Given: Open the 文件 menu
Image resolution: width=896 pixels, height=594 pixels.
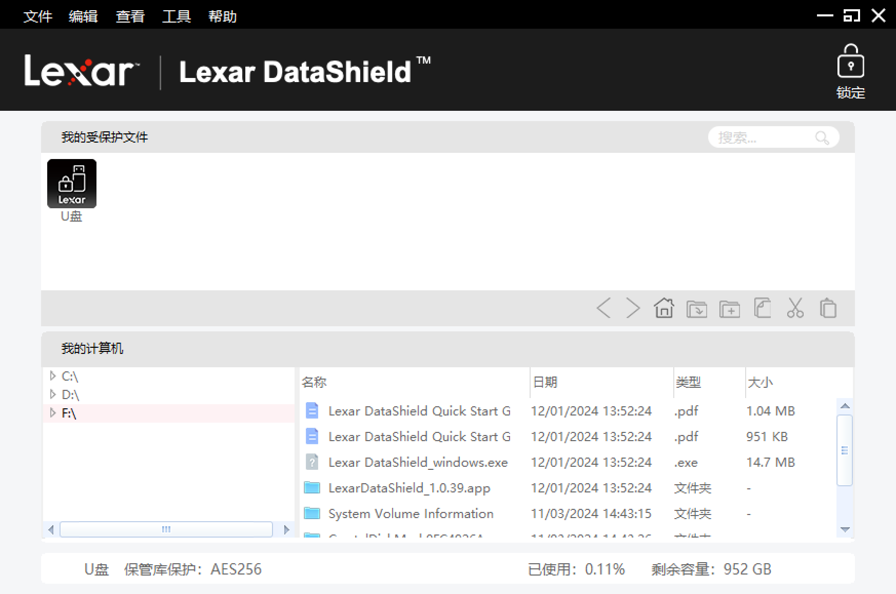Looking at the screenshot, I should 37,16.
